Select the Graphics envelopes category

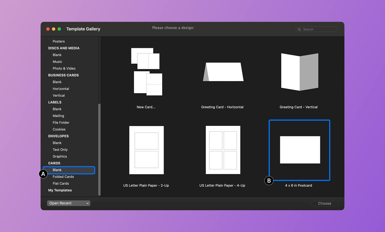(x=60, y=156)
